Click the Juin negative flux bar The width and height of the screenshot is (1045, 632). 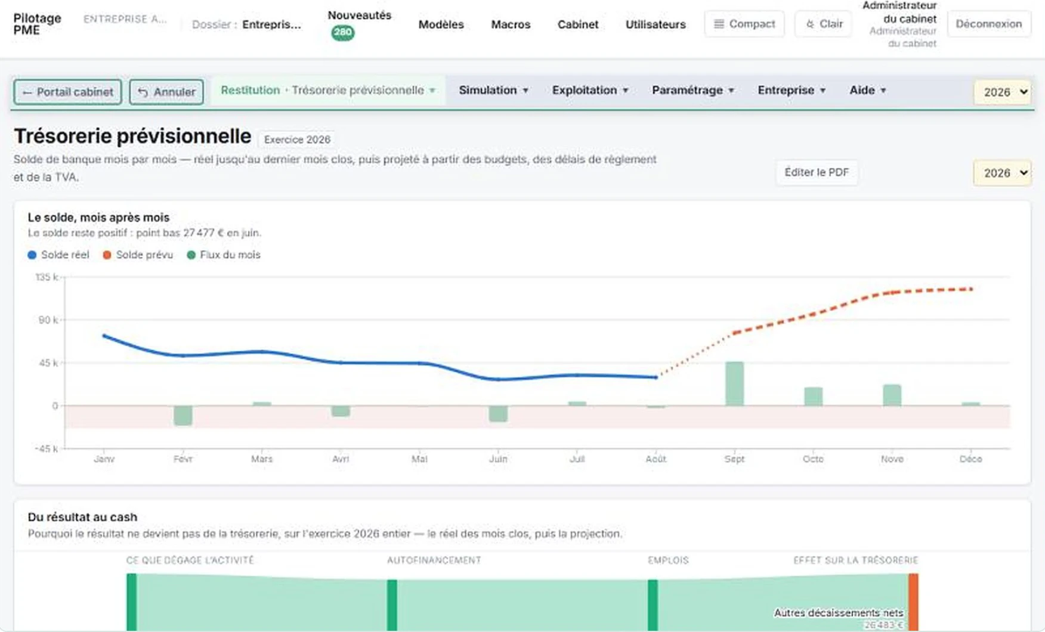pyautogui.click(x=498, y=414)
